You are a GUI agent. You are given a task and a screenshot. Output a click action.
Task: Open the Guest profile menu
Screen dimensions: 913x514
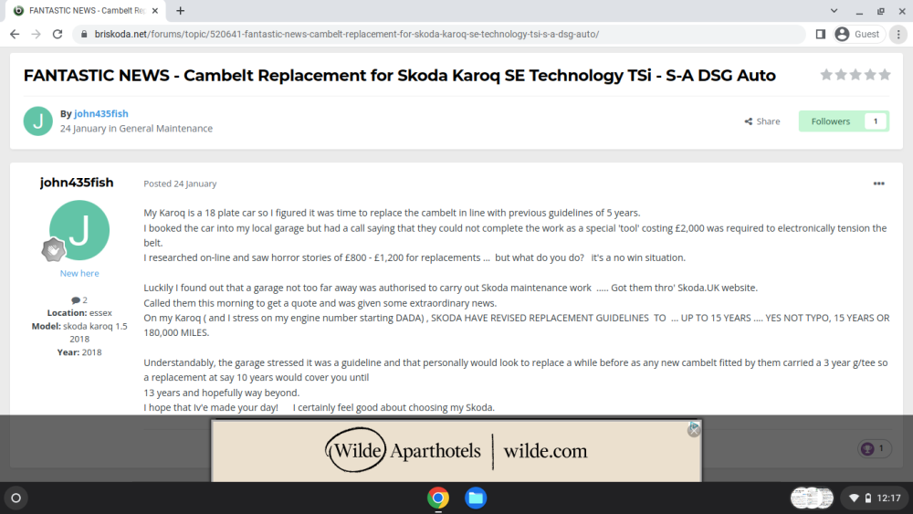point(857,35)
